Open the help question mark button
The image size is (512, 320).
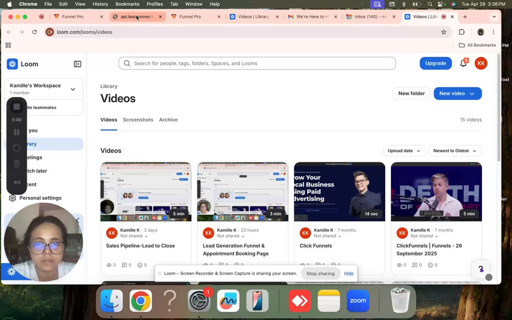[480, 269]
